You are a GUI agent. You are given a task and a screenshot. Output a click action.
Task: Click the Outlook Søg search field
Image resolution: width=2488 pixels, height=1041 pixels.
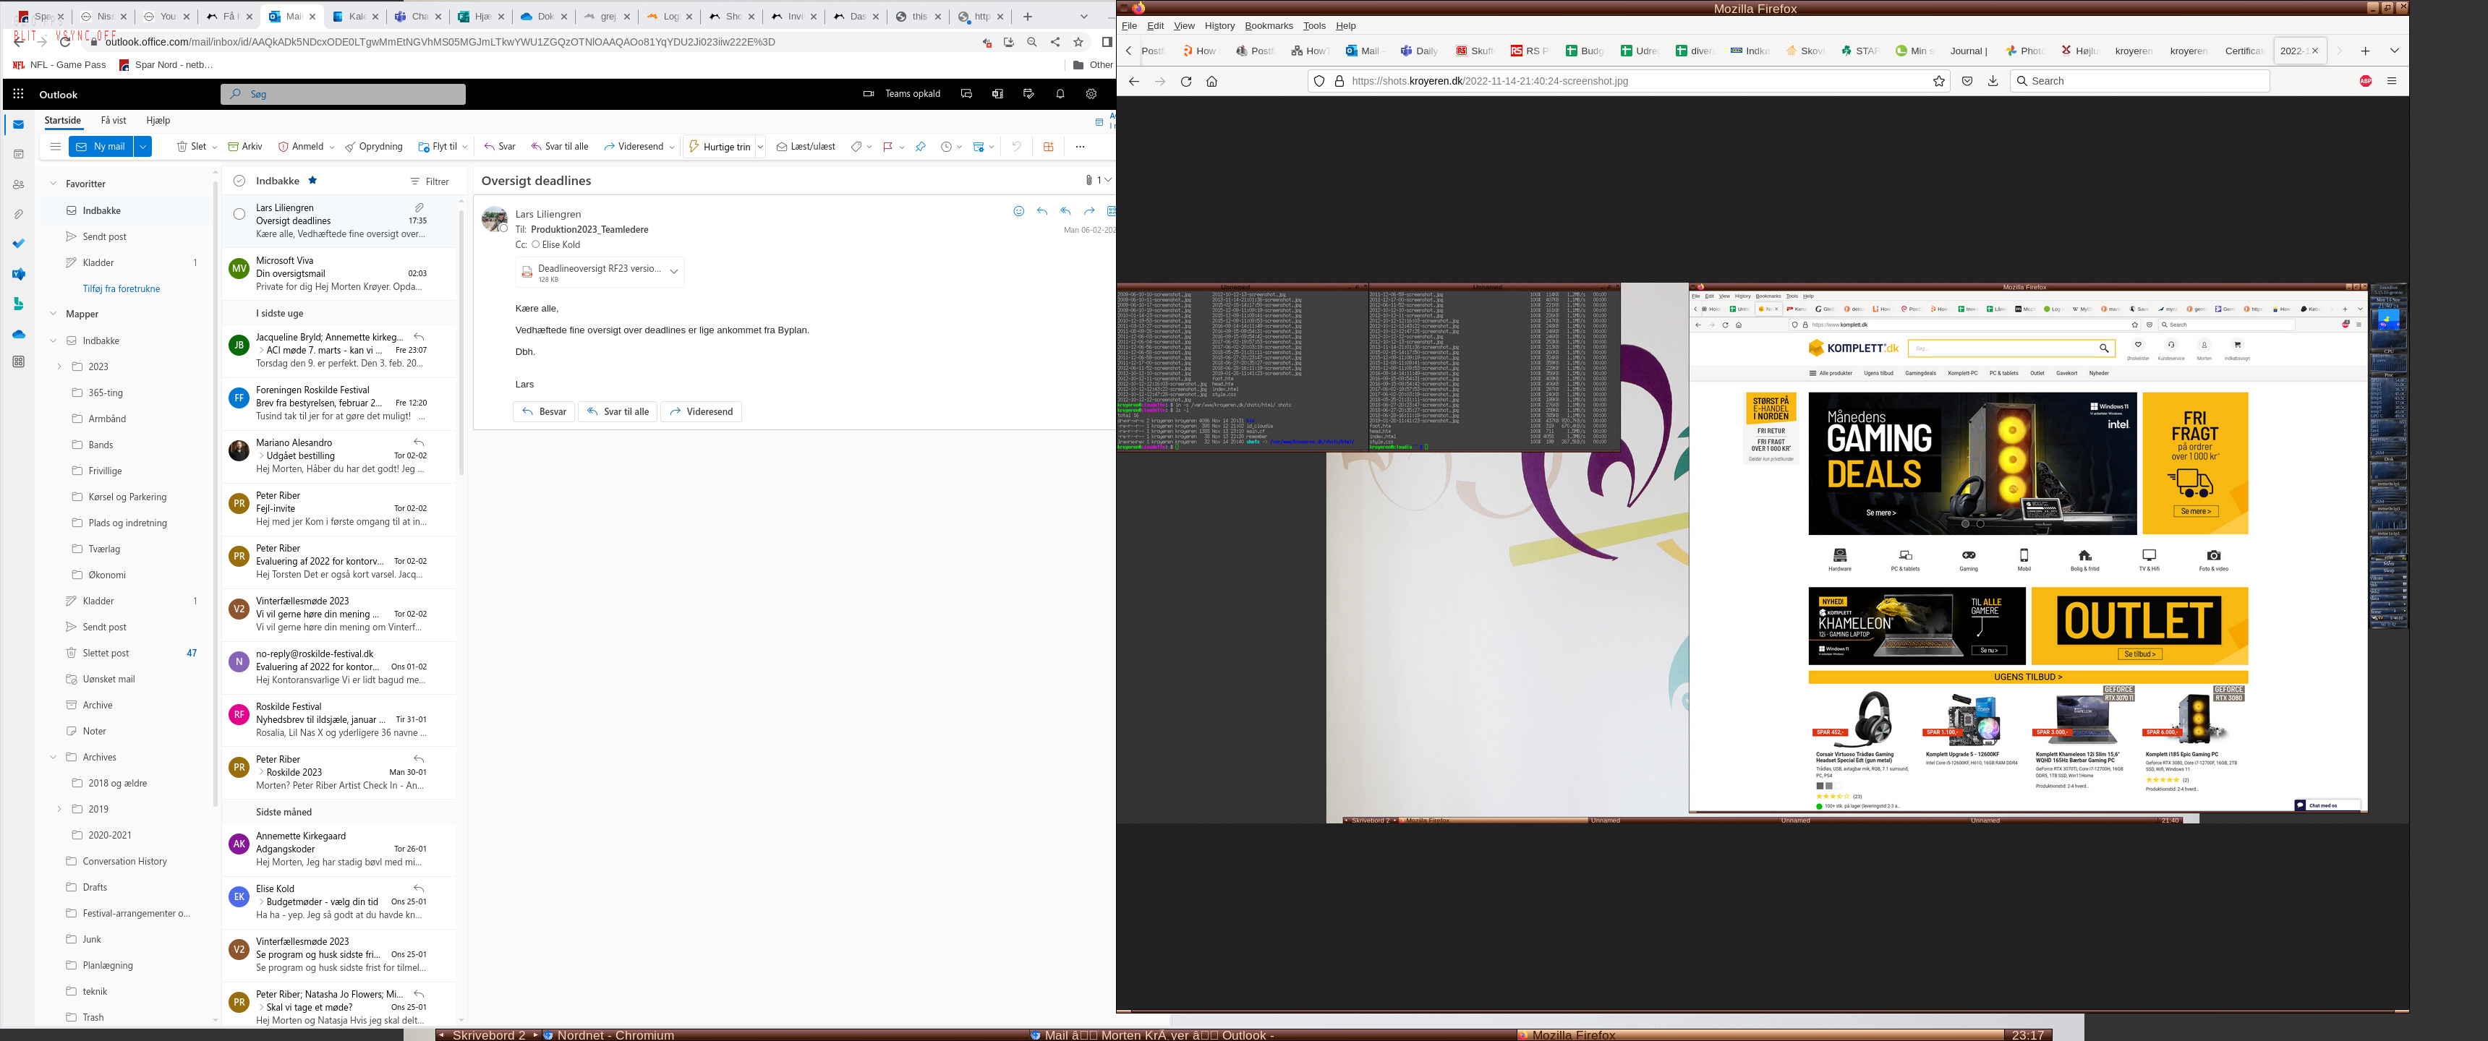(343, 94)
